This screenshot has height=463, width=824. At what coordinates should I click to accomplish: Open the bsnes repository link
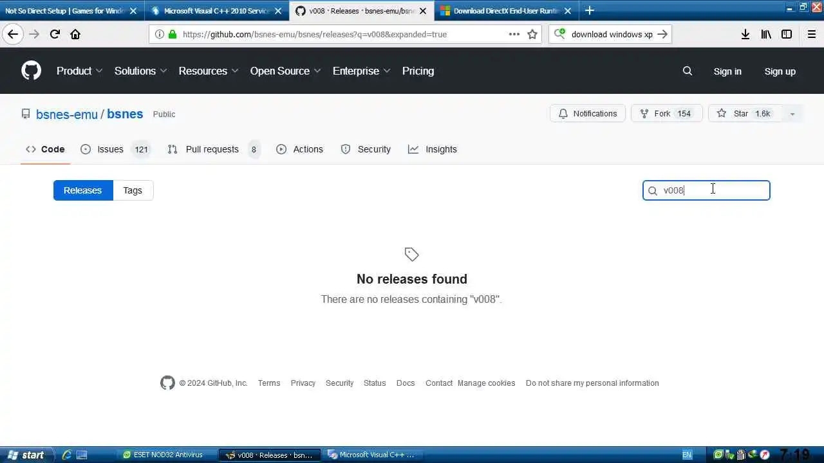point(125,114)
